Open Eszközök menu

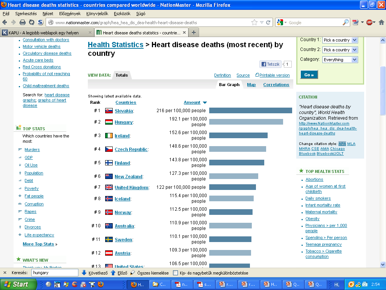point(122,14)
